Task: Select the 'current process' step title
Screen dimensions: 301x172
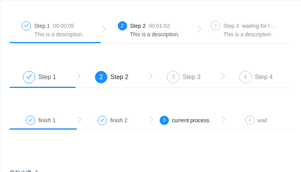Action: tap(191, 120)
